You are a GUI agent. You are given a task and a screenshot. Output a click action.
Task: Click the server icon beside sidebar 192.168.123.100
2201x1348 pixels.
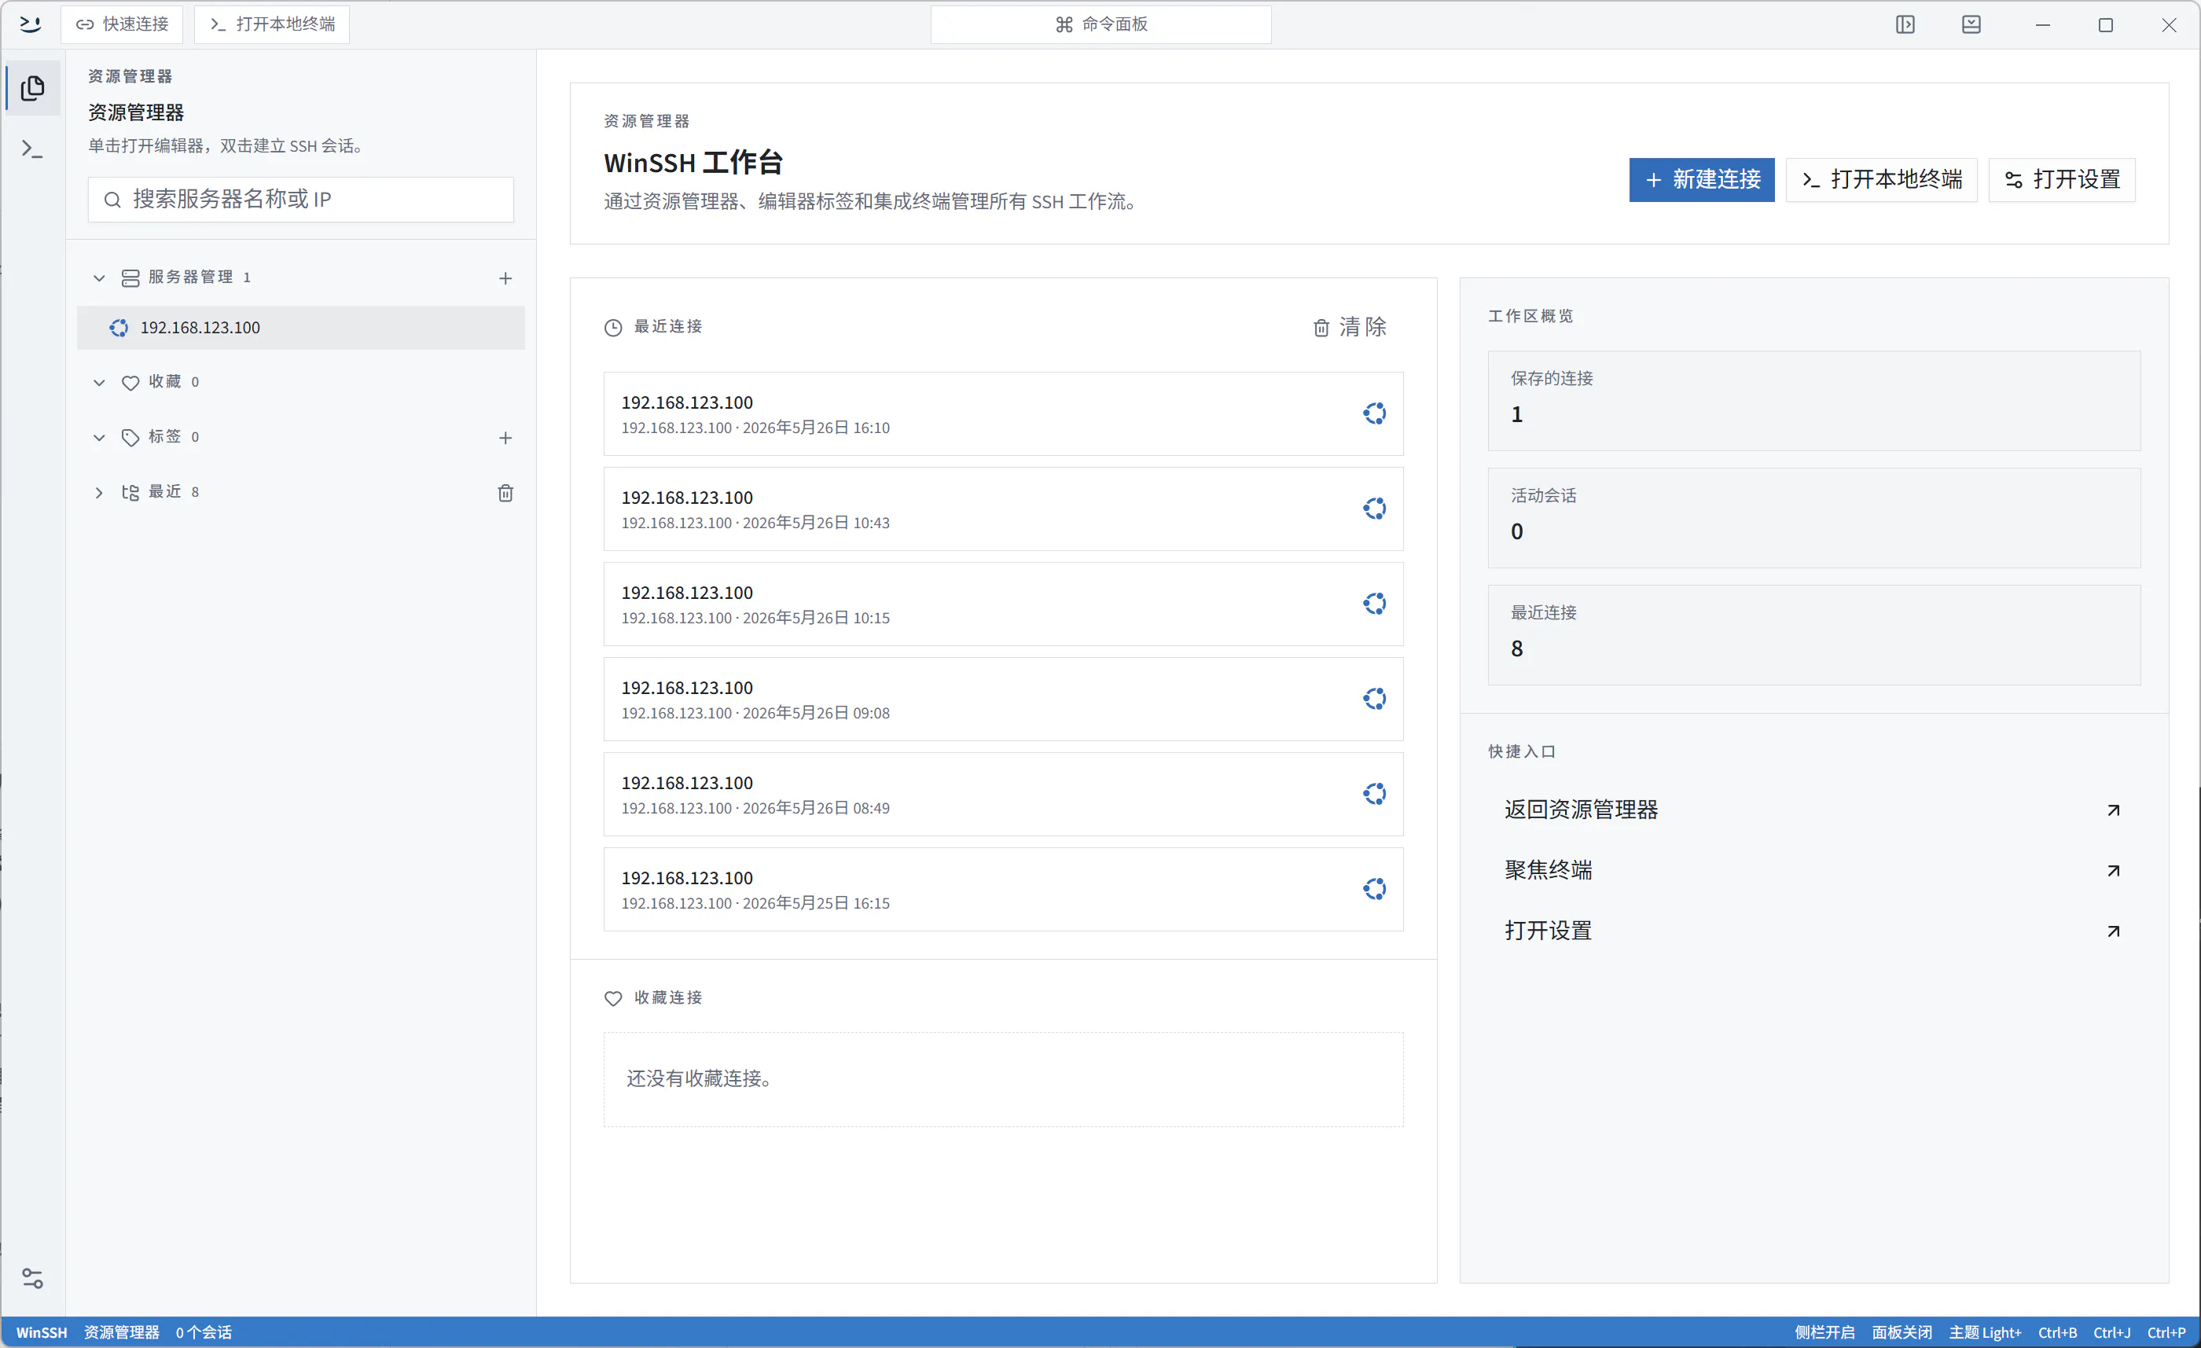pos(119,328)
